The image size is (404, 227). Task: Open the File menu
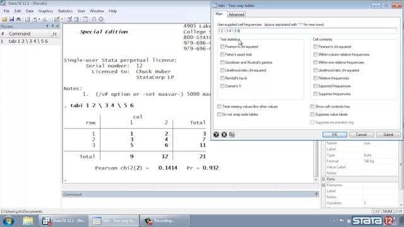tap(6, 11)
